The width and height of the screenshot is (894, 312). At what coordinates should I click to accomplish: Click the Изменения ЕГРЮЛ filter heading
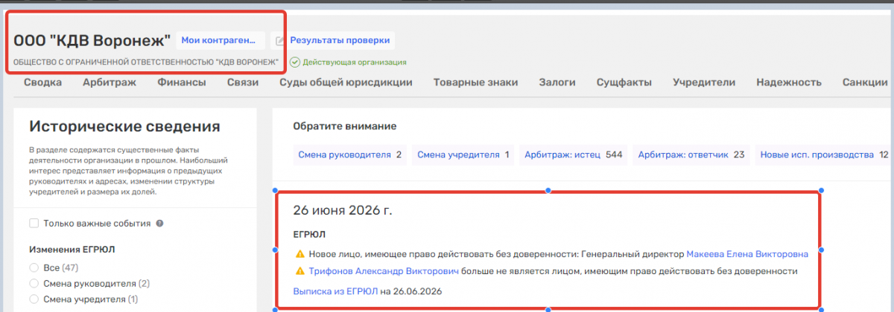pos(72,250)
